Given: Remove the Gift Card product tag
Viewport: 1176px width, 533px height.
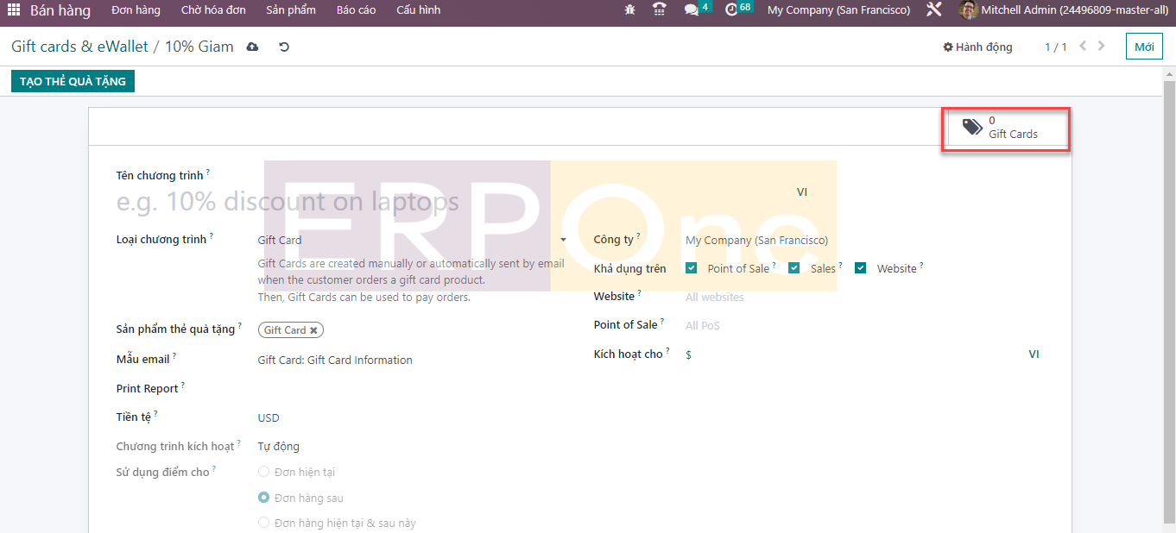Looking at the screenshot, I should click(313, 330).
